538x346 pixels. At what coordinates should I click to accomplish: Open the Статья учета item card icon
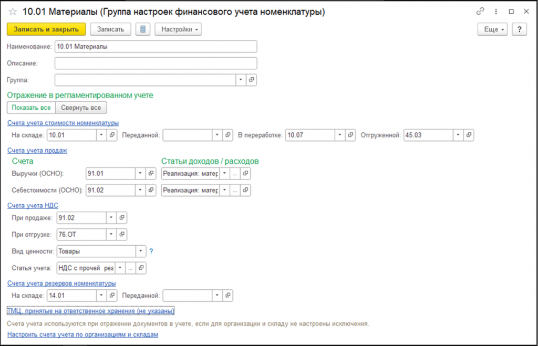coord(141,268)
